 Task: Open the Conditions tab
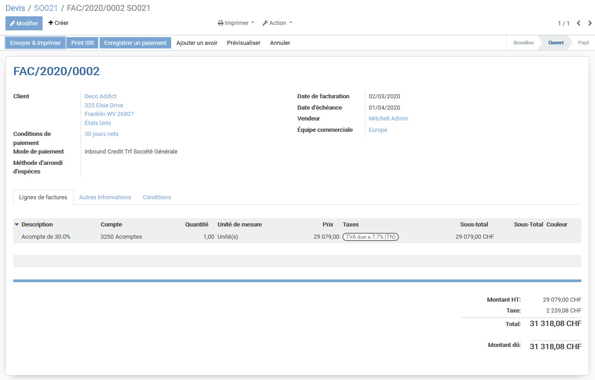click(x=157, y=197)
